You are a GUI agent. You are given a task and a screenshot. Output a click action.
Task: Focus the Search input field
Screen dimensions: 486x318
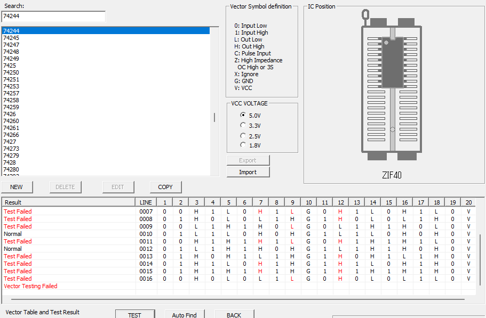[x=53, y=17]
